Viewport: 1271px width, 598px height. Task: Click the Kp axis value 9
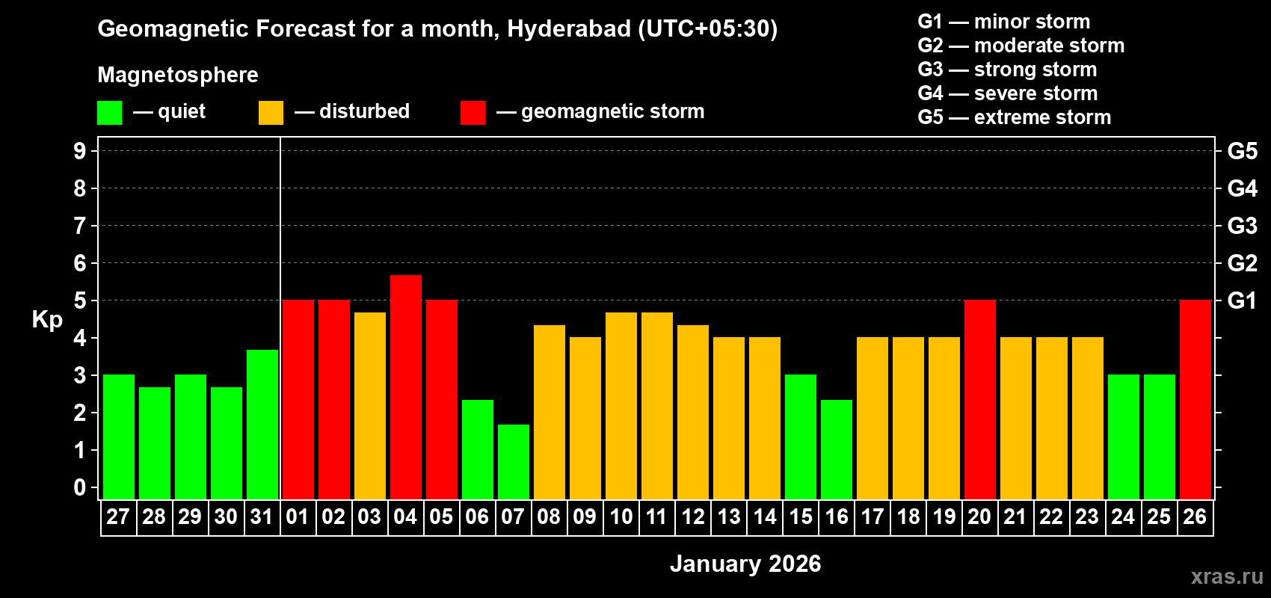click(x=80, y=151)
